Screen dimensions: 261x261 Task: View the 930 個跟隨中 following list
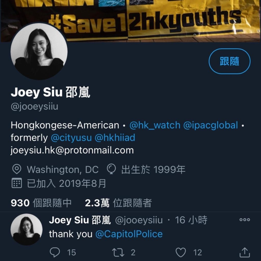point(41,203)
